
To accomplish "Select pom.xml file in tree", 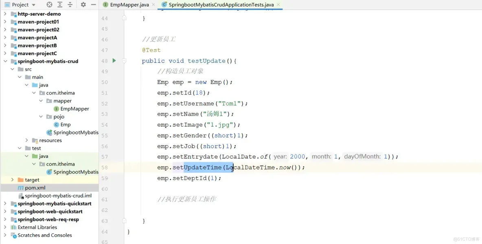I will [x=35, y=188].
